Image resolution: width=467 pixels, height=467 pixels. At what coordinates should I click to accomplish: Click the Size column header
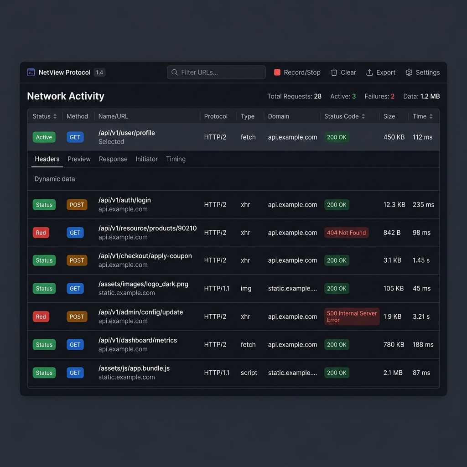coord(389,116)
